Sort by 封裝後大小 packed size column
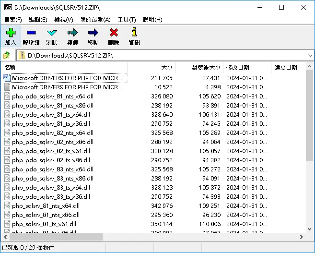315x253 pixels. 199,68
